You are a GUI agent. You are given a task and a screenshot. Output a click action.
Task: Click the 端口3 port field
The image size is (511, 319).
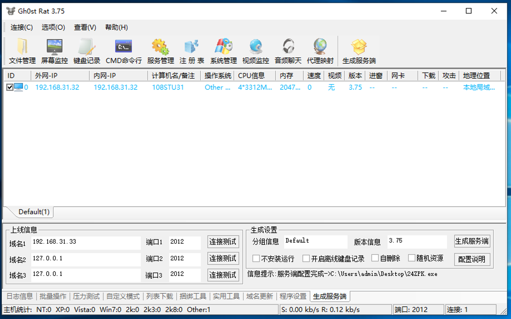[x=184, y=275]
